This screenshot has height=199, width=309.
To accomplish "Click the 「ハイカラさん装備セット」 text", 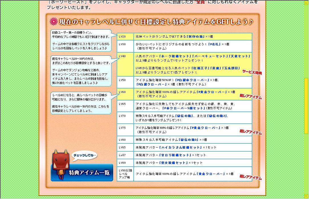I will pos(180,147).
